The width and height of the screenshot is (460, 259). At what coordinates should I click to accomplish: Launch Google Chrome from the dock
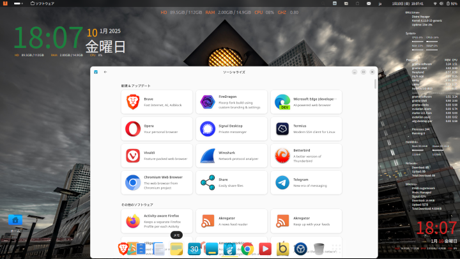point(247,249)
